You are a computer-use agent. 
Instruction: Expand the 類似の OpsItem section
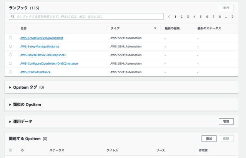coord(10,105)
